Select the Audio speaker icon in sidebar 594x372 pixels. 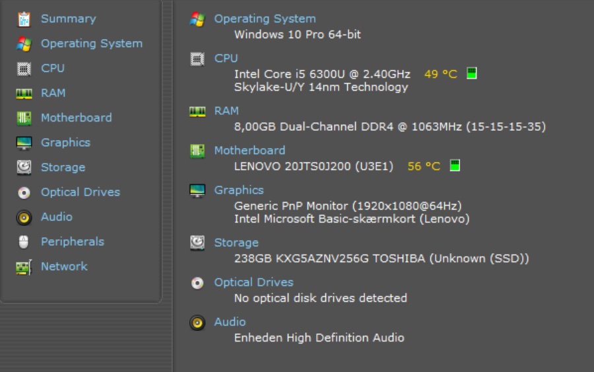coord(24,217)
